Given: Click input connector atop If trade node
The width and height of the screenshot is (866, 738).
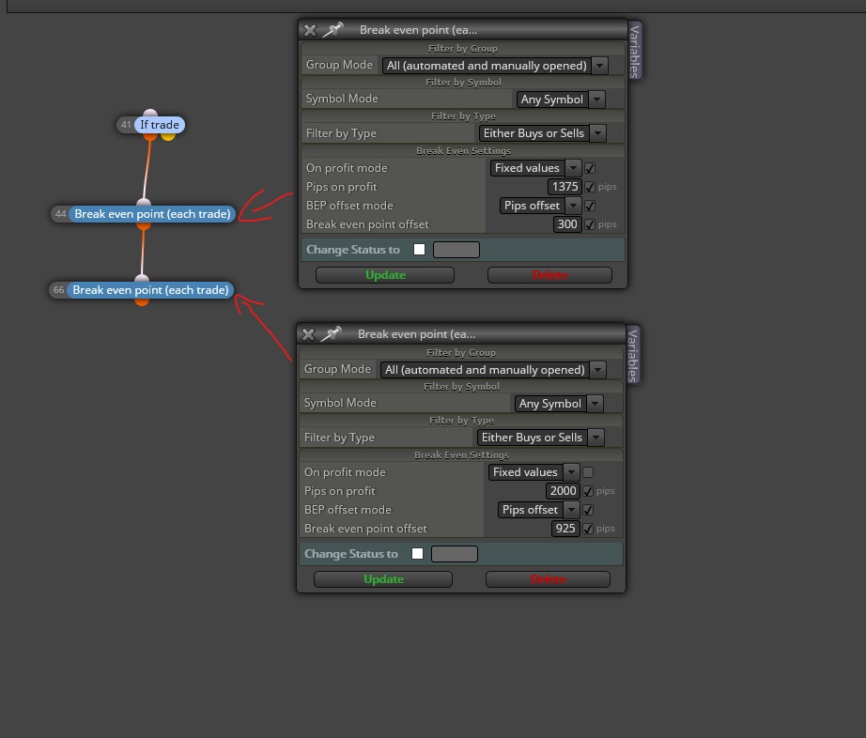Looking at the screenshot, I should pyautogui.click(x=150, y=114).
